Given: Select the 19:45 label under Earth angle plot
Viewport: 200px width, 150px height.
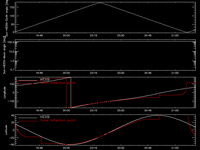Looking at the screenshot, I should (x=39, y=35).
